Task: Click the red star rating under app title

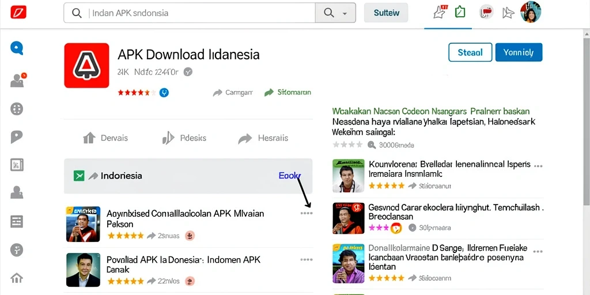Action: click(x=137, y=92)
